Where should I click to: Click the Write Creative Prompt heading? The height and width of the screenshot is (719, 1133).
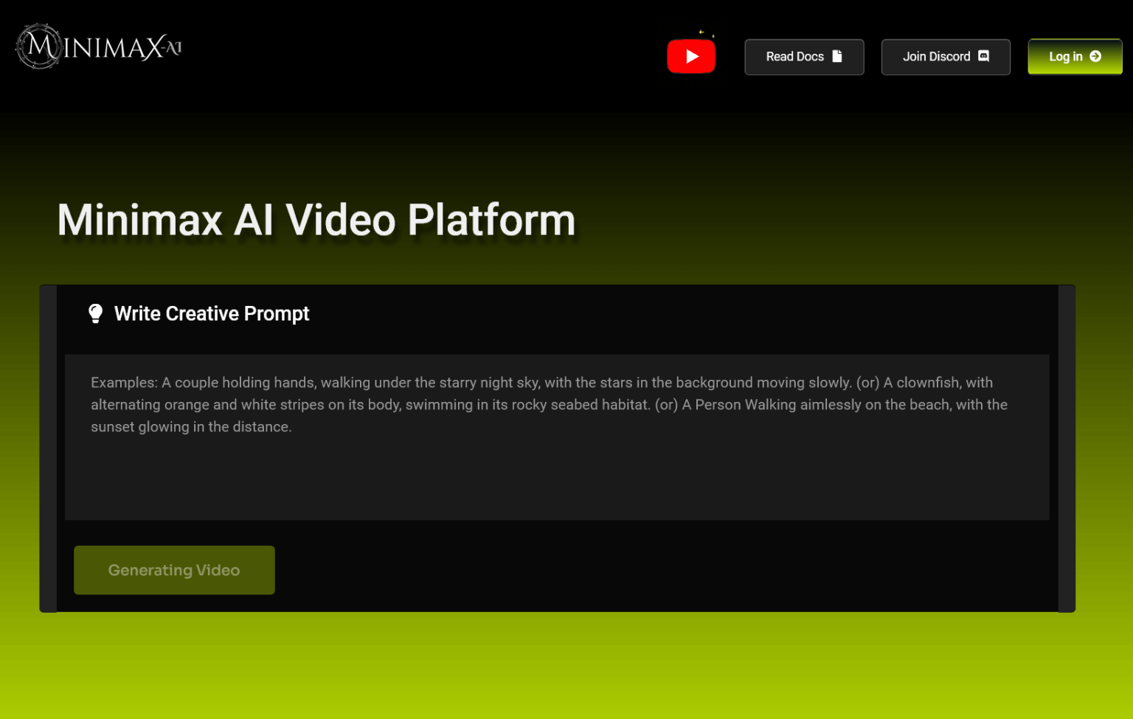pos(211,313)
